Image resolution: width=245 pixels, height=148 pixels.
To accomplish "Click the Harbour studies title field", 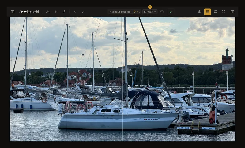I will (x=120, y=12).
